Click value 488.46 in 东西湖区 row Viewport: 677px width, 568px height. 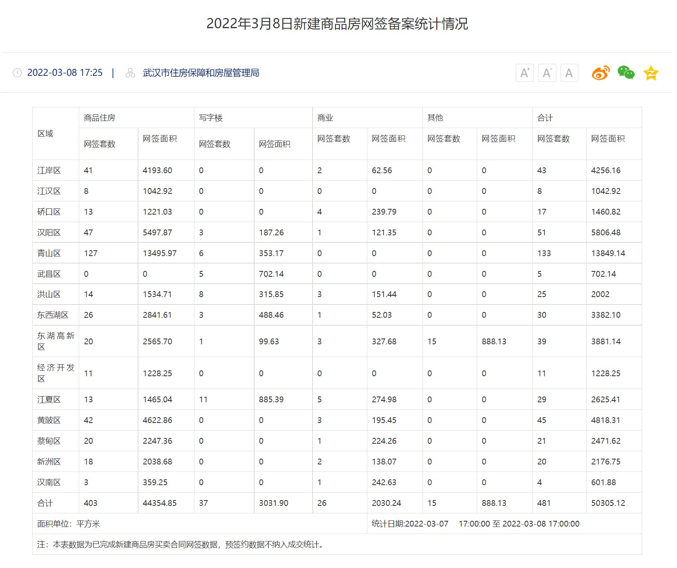click(272, 315)
